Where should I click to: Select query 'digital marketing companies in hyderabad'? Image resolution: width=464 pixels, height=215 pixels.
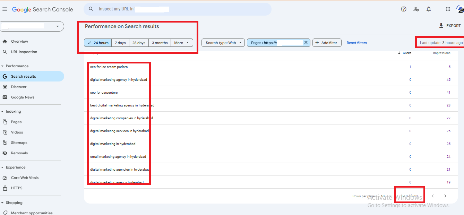tap(121, 118)
